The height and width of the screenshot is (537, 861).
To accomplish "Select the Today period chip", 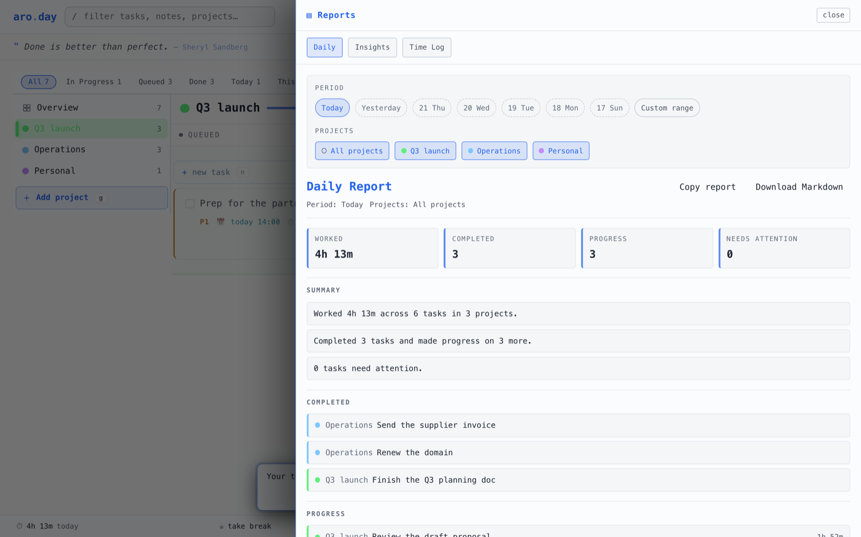I will [332, 108].
